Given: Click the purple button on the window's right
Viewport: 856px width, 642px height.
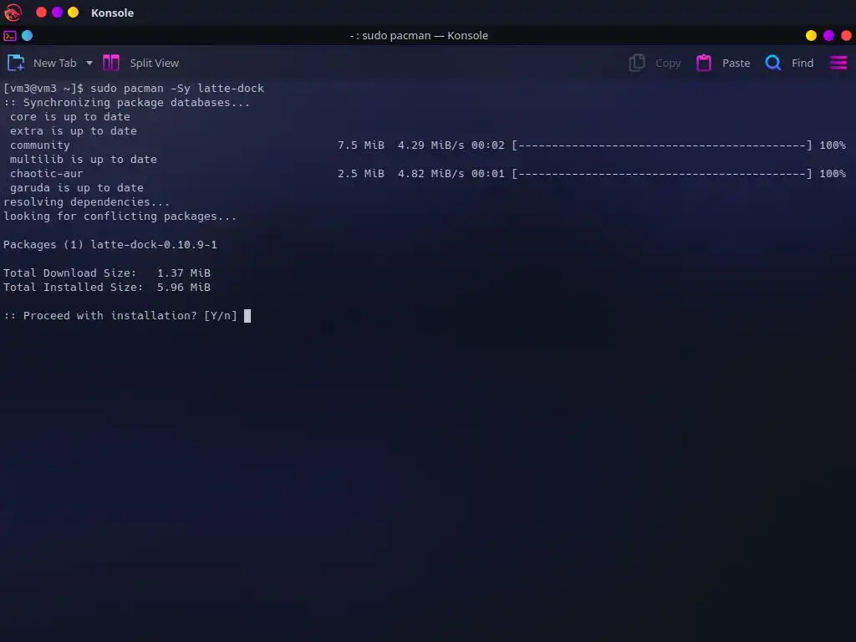Looking at the screenshot, I should 828,35.
